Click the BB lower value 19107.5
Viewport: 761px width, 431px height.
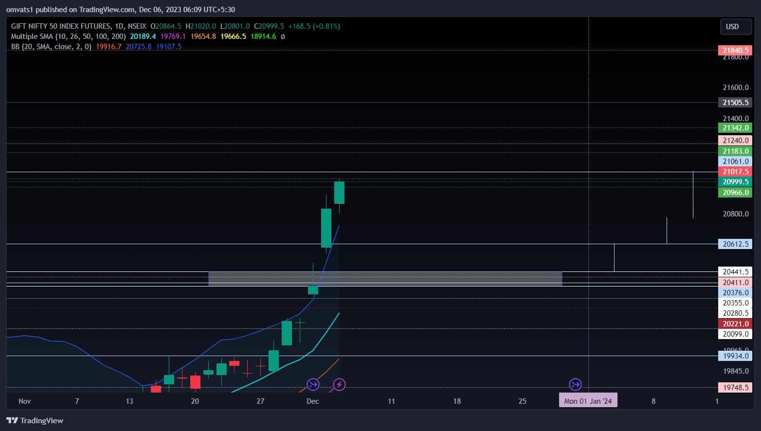click(x=169, y=47)
